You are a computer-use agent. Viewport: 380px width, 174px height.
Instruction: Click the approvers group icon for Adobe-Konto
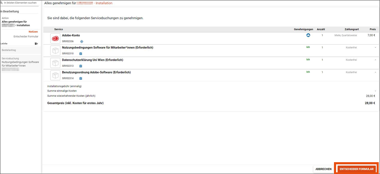pyautogui.click(x=308, y=35)
